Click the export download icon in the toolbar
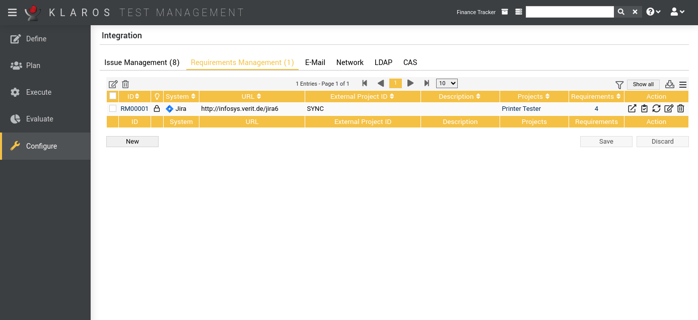This screenshot has height=320, width=698. click(x=669, y=84)
